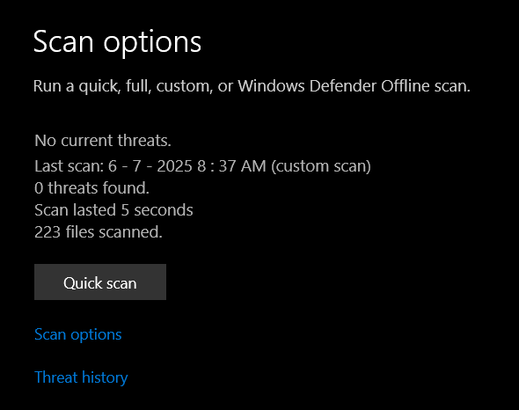Click the '223 files scanned.' line
The image size is (519, 410).
[x=99, y=232]
